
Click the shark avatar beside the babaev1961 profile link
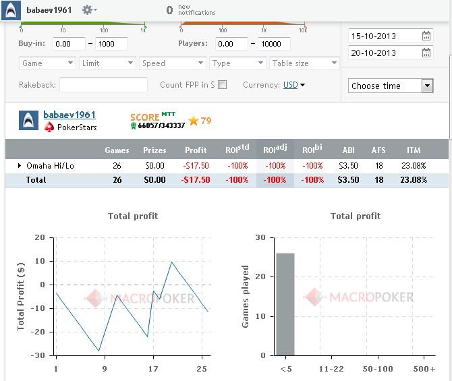click(x=28, y=120)
